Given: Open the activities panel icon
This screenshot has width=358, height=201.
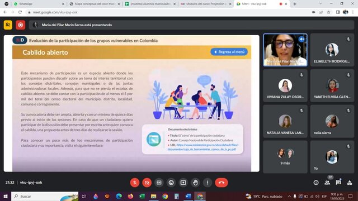Looking at the screenshot, I should tap(350, 183).
